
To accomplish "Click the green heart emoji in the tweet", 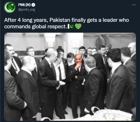I will 78,26.
